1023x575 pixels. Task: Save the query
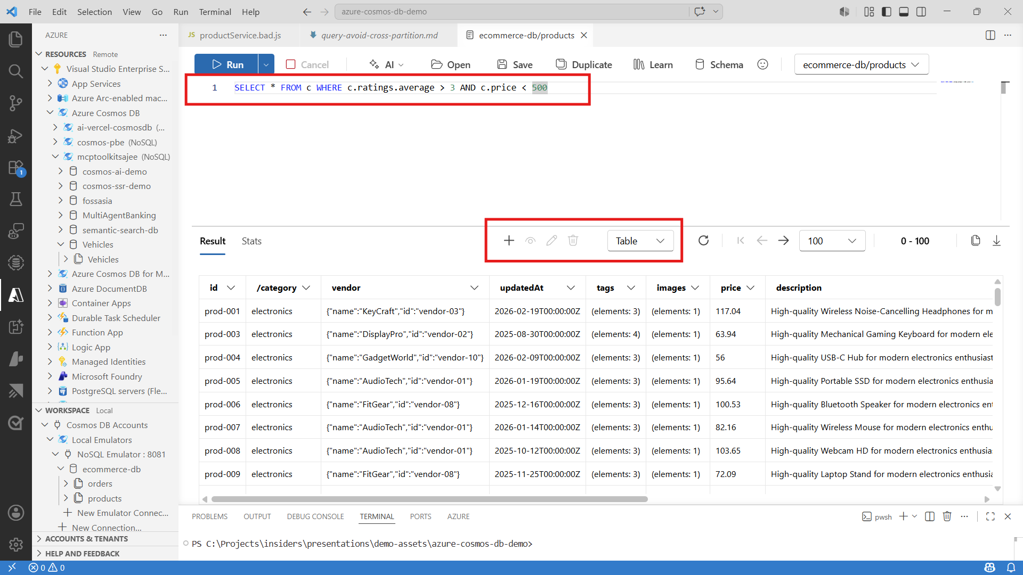(515, 64)
